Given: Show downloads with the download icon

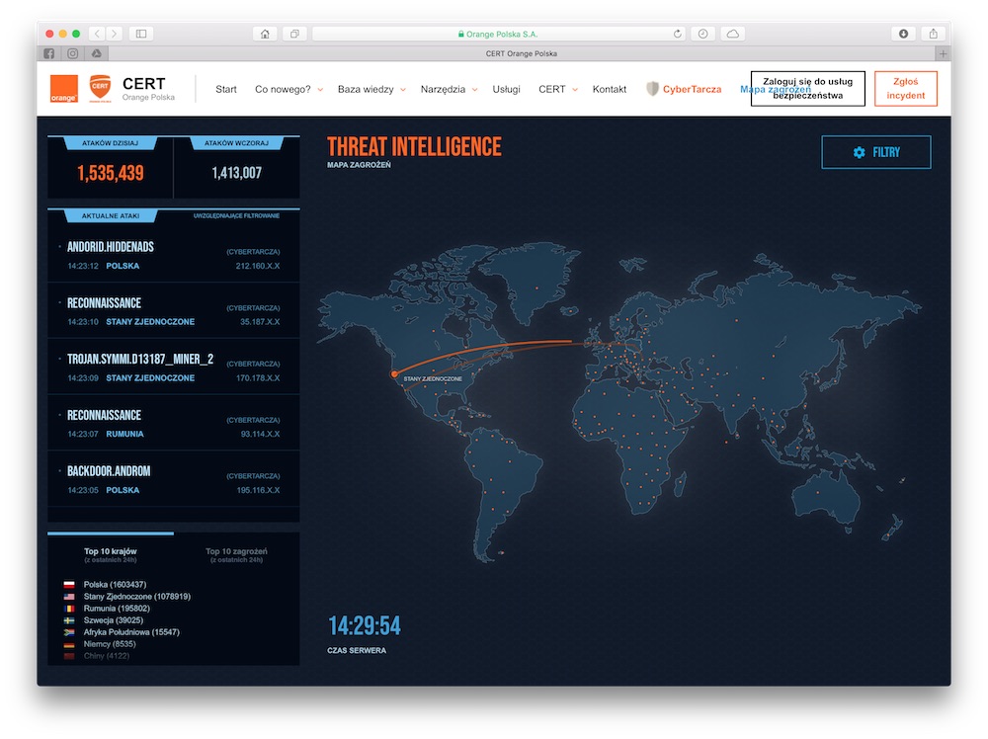Looking at the screenshot, I should click(x=903, y=34).
